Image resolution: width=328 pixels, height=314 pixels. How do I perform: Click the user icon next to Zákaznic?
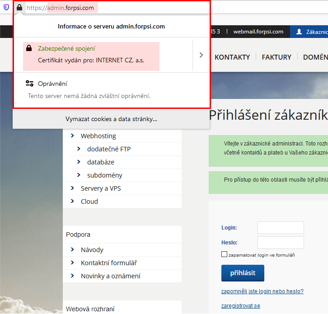click(299, 32)
